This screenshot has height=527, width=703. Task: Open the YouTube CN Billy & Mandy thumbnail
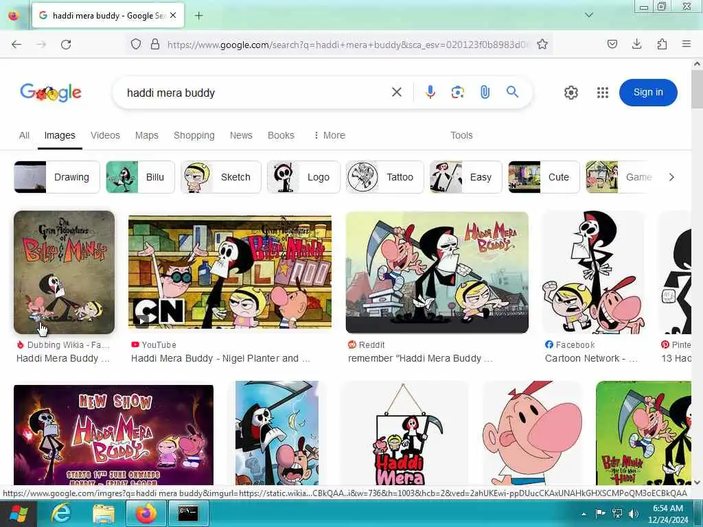[x=230, y=272]
